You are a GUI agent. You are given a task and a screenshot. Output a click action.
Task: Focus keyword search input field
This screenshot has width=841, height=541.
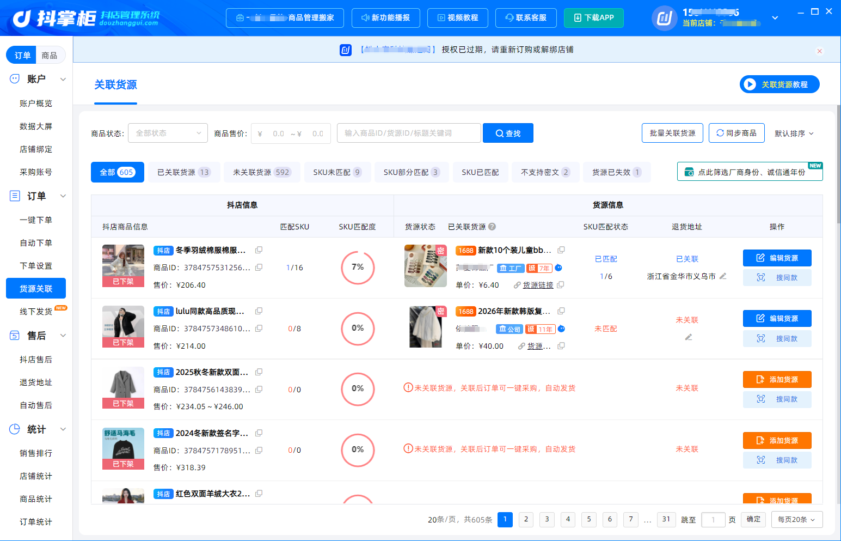409,133
